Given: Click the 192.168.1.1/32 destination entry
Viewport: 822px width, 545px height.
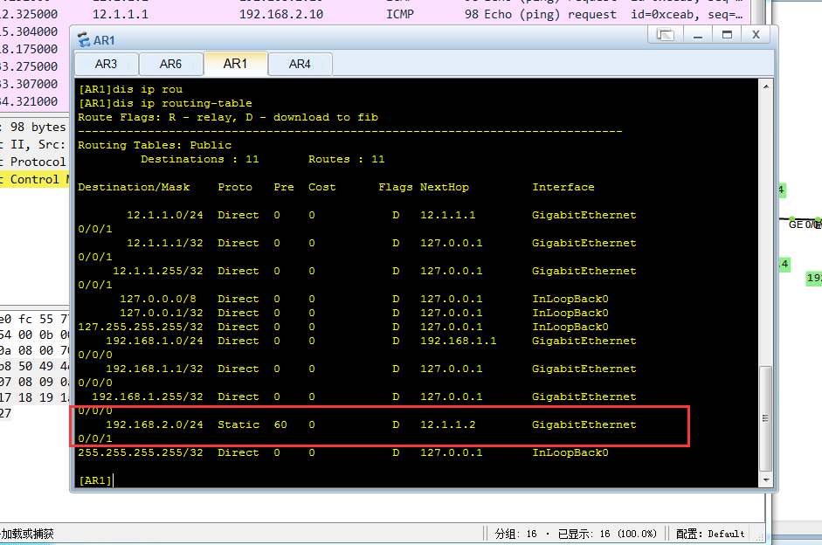Looking at the screenshot, I should click(154, 369).
